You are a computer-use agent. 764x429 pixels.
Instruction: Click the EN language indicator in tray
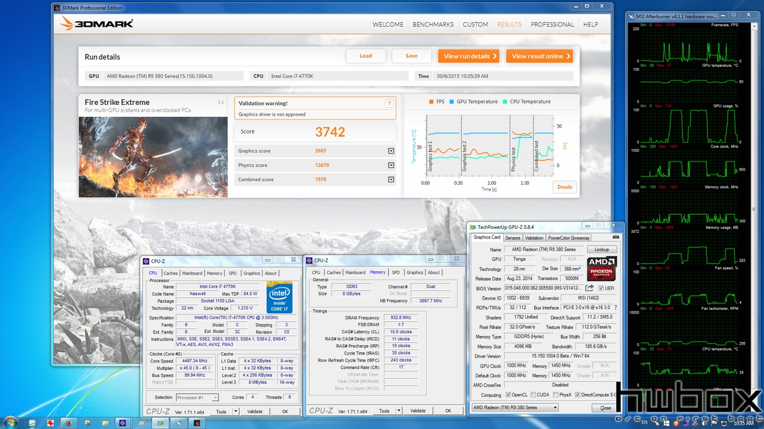[644, 422]
